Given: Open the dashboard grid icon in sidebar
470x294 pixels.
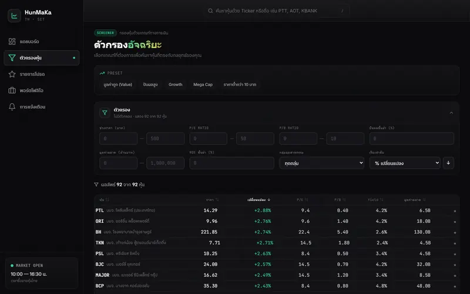Looking at the screenshot, I should 12,41.
